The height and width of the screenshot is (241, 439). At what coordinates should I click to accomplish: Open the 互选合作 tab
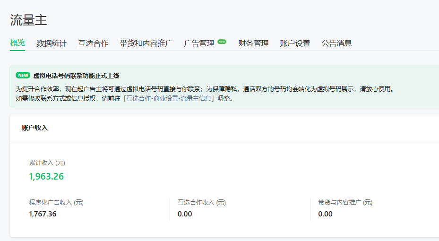[x=93, y=43]
